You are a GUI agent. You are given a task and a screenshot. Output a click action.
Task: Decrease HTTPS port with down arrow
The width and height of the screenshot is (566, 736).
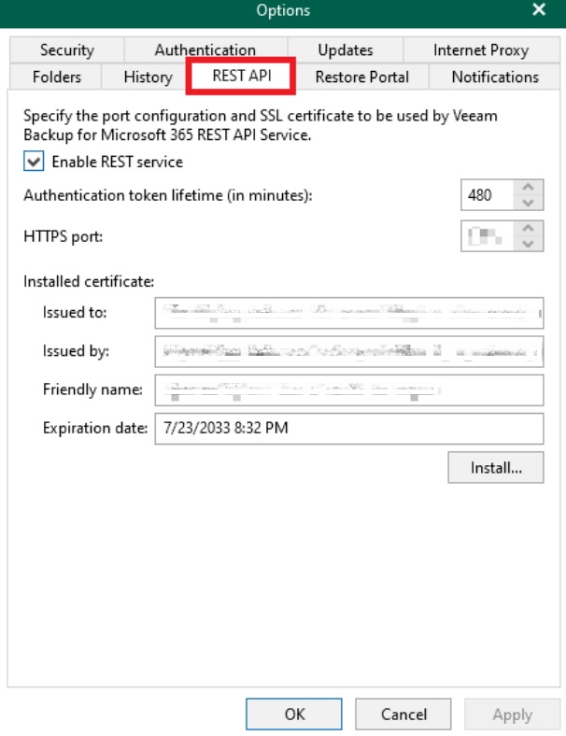point(528,244)
